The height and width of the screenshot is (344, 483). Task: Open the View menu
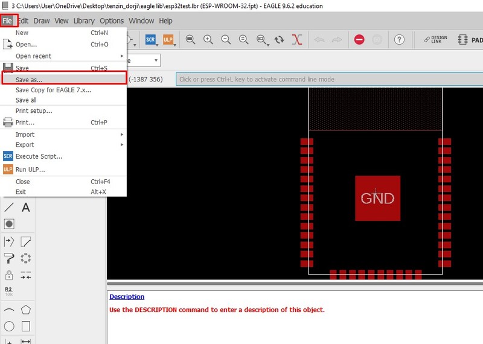tap(62, 21)
